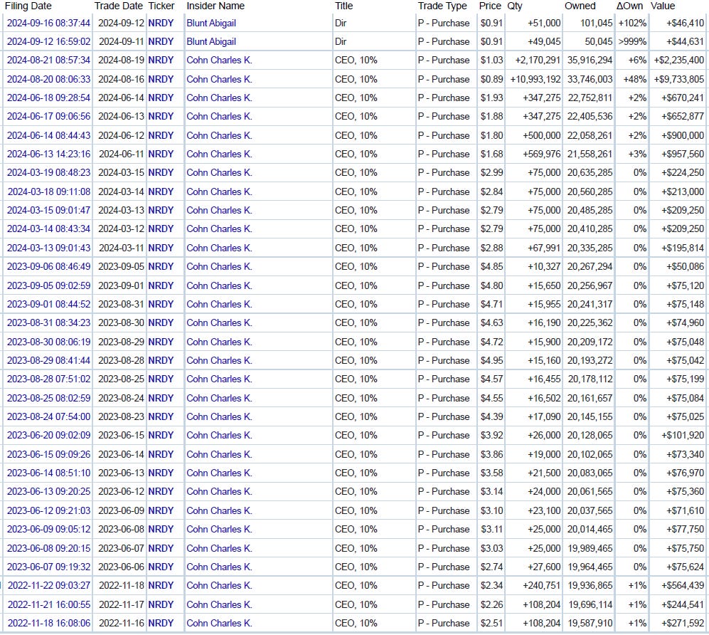The width and height of the screenshot is (709, 635).
Task: Open Cohn Charles K. in the 2024-08-19 trade row
Action: (x=219, y=61)
